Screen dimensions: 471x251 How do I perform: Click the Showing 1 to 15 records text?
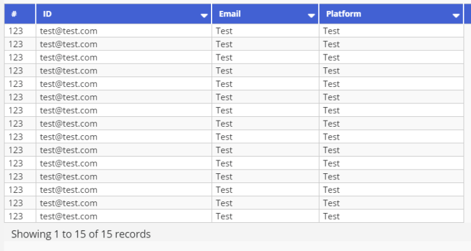click(81, 234)
